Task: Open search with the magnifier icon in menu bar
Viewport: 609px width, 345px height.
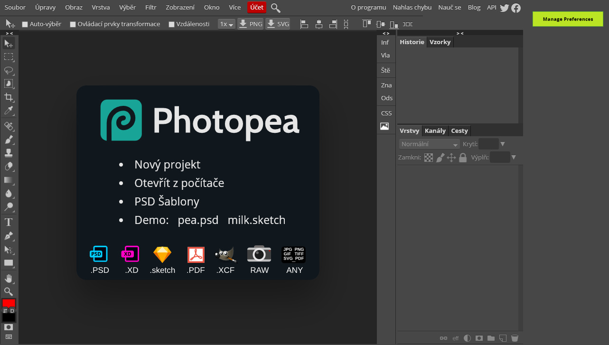Action: click(275, 8)
